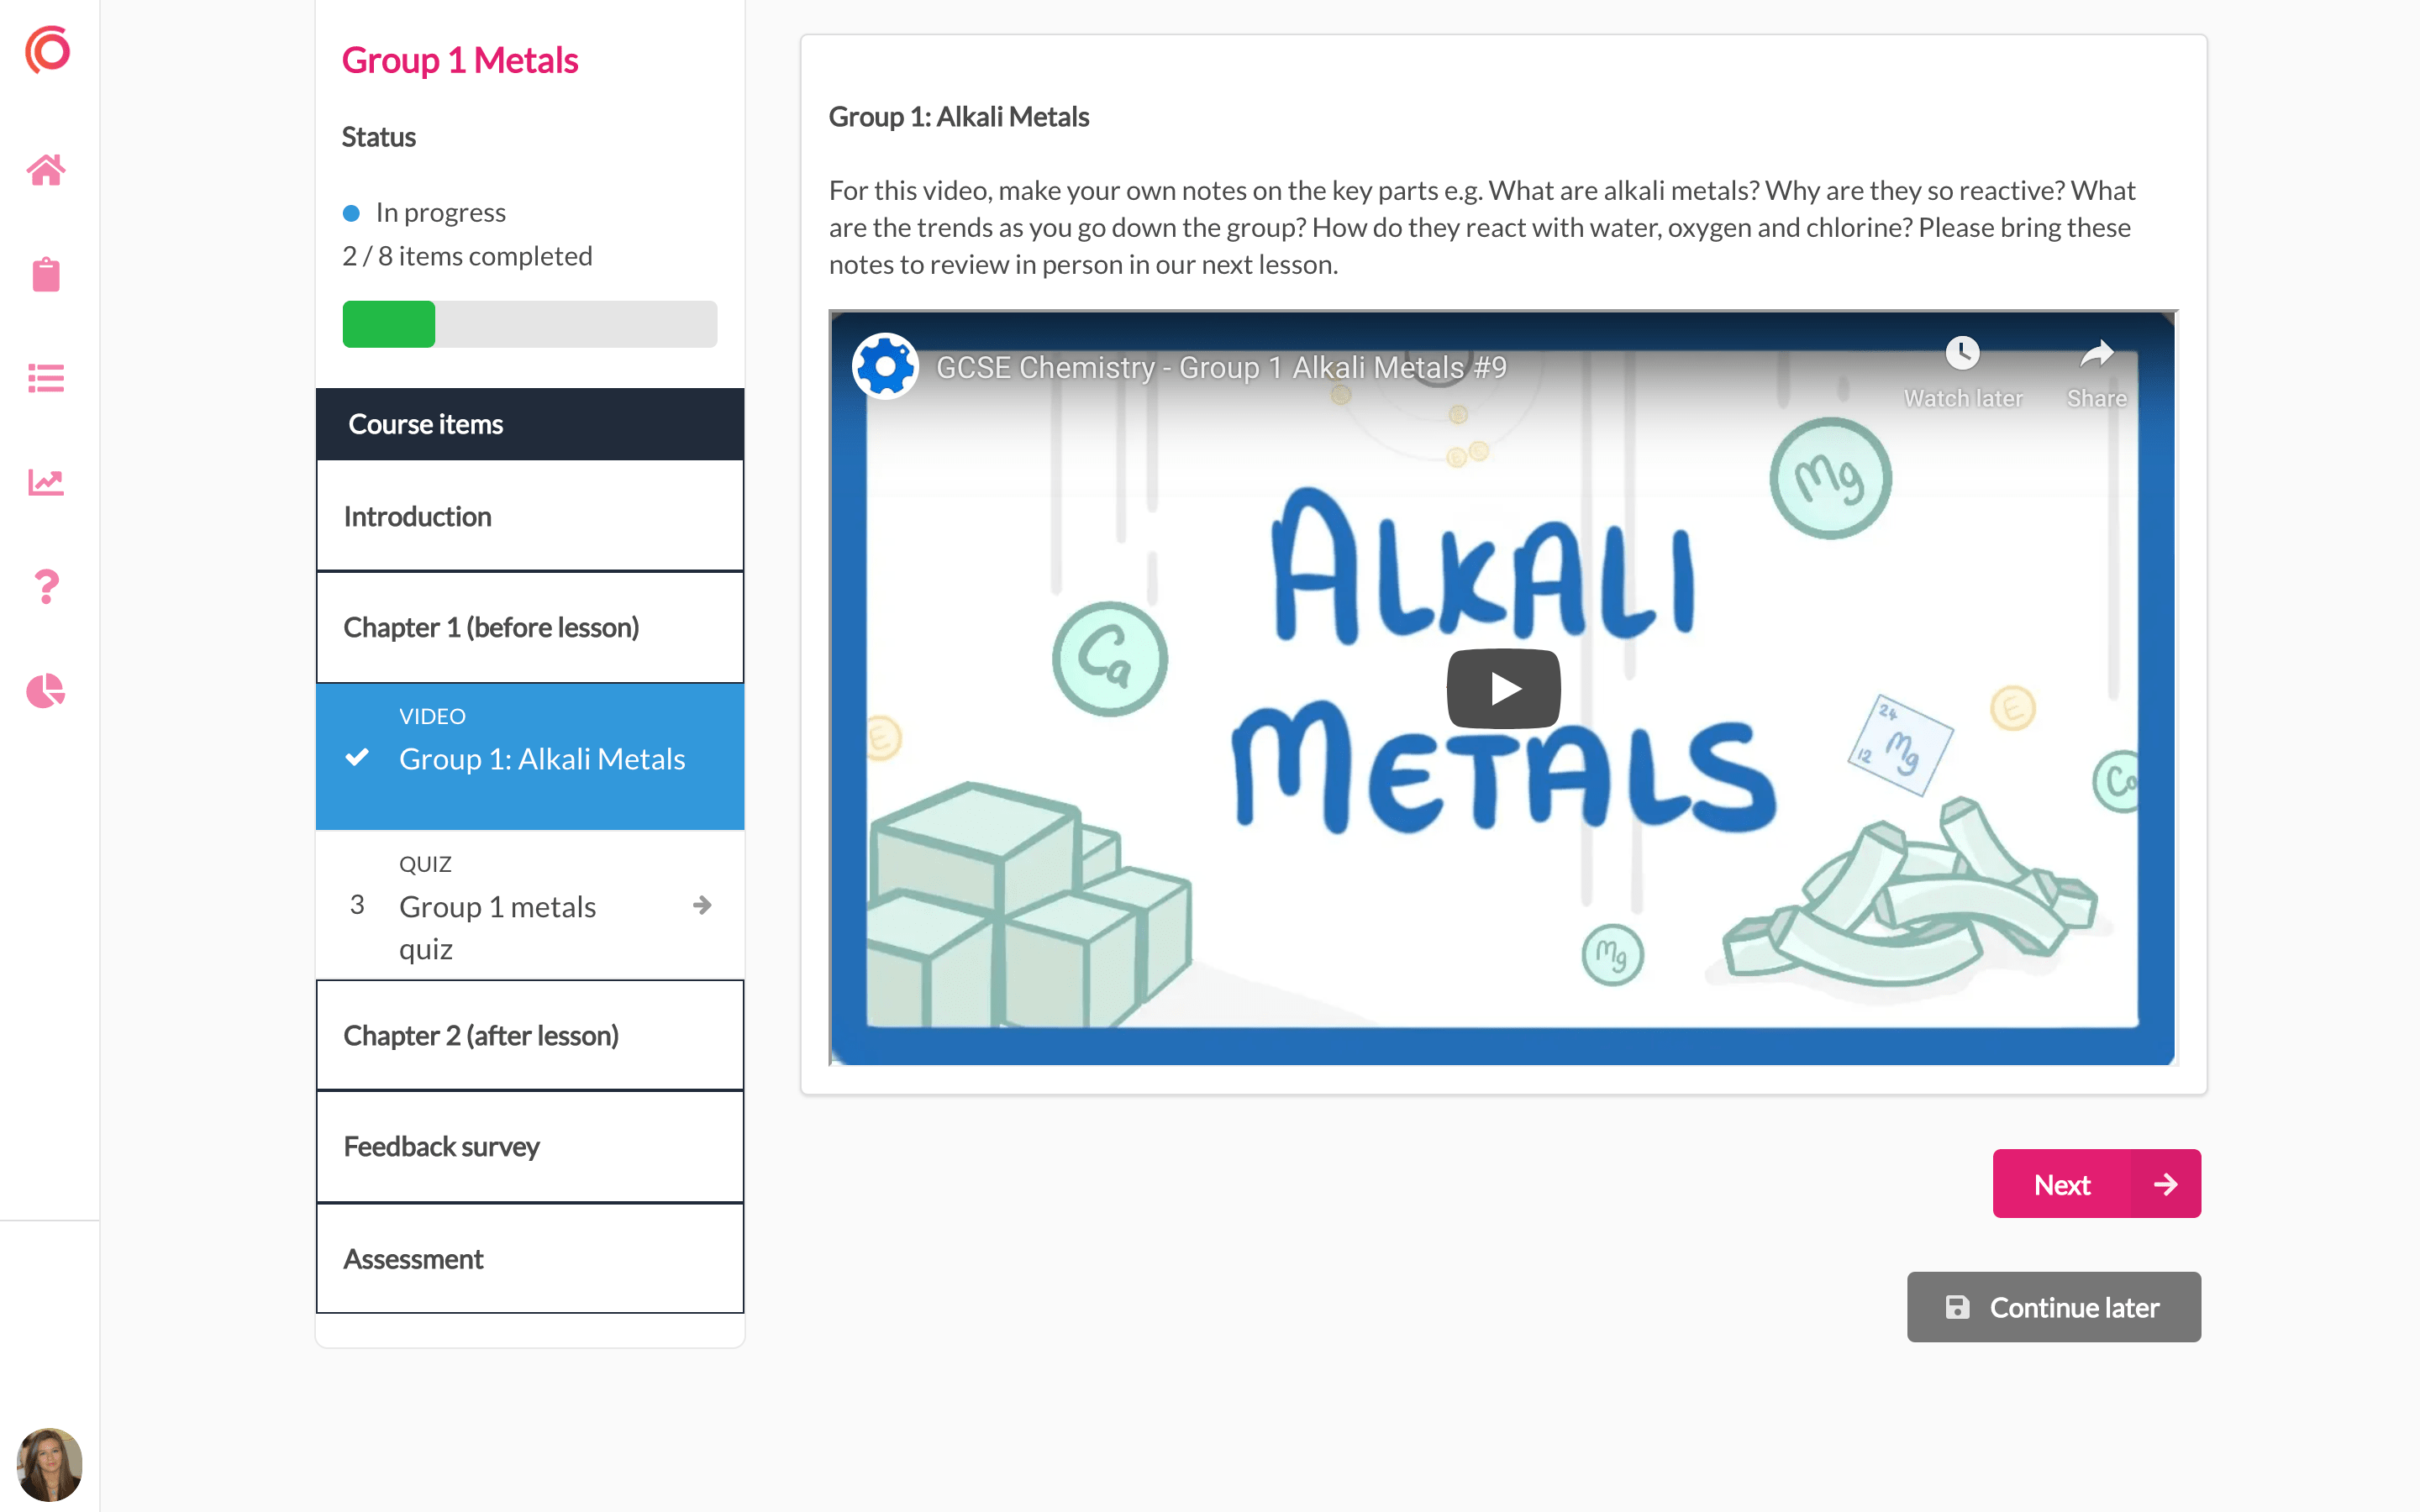Collapse Chapter 1 (before lesson) section
Screen dimensions: 2420x1512
(529, 627)
